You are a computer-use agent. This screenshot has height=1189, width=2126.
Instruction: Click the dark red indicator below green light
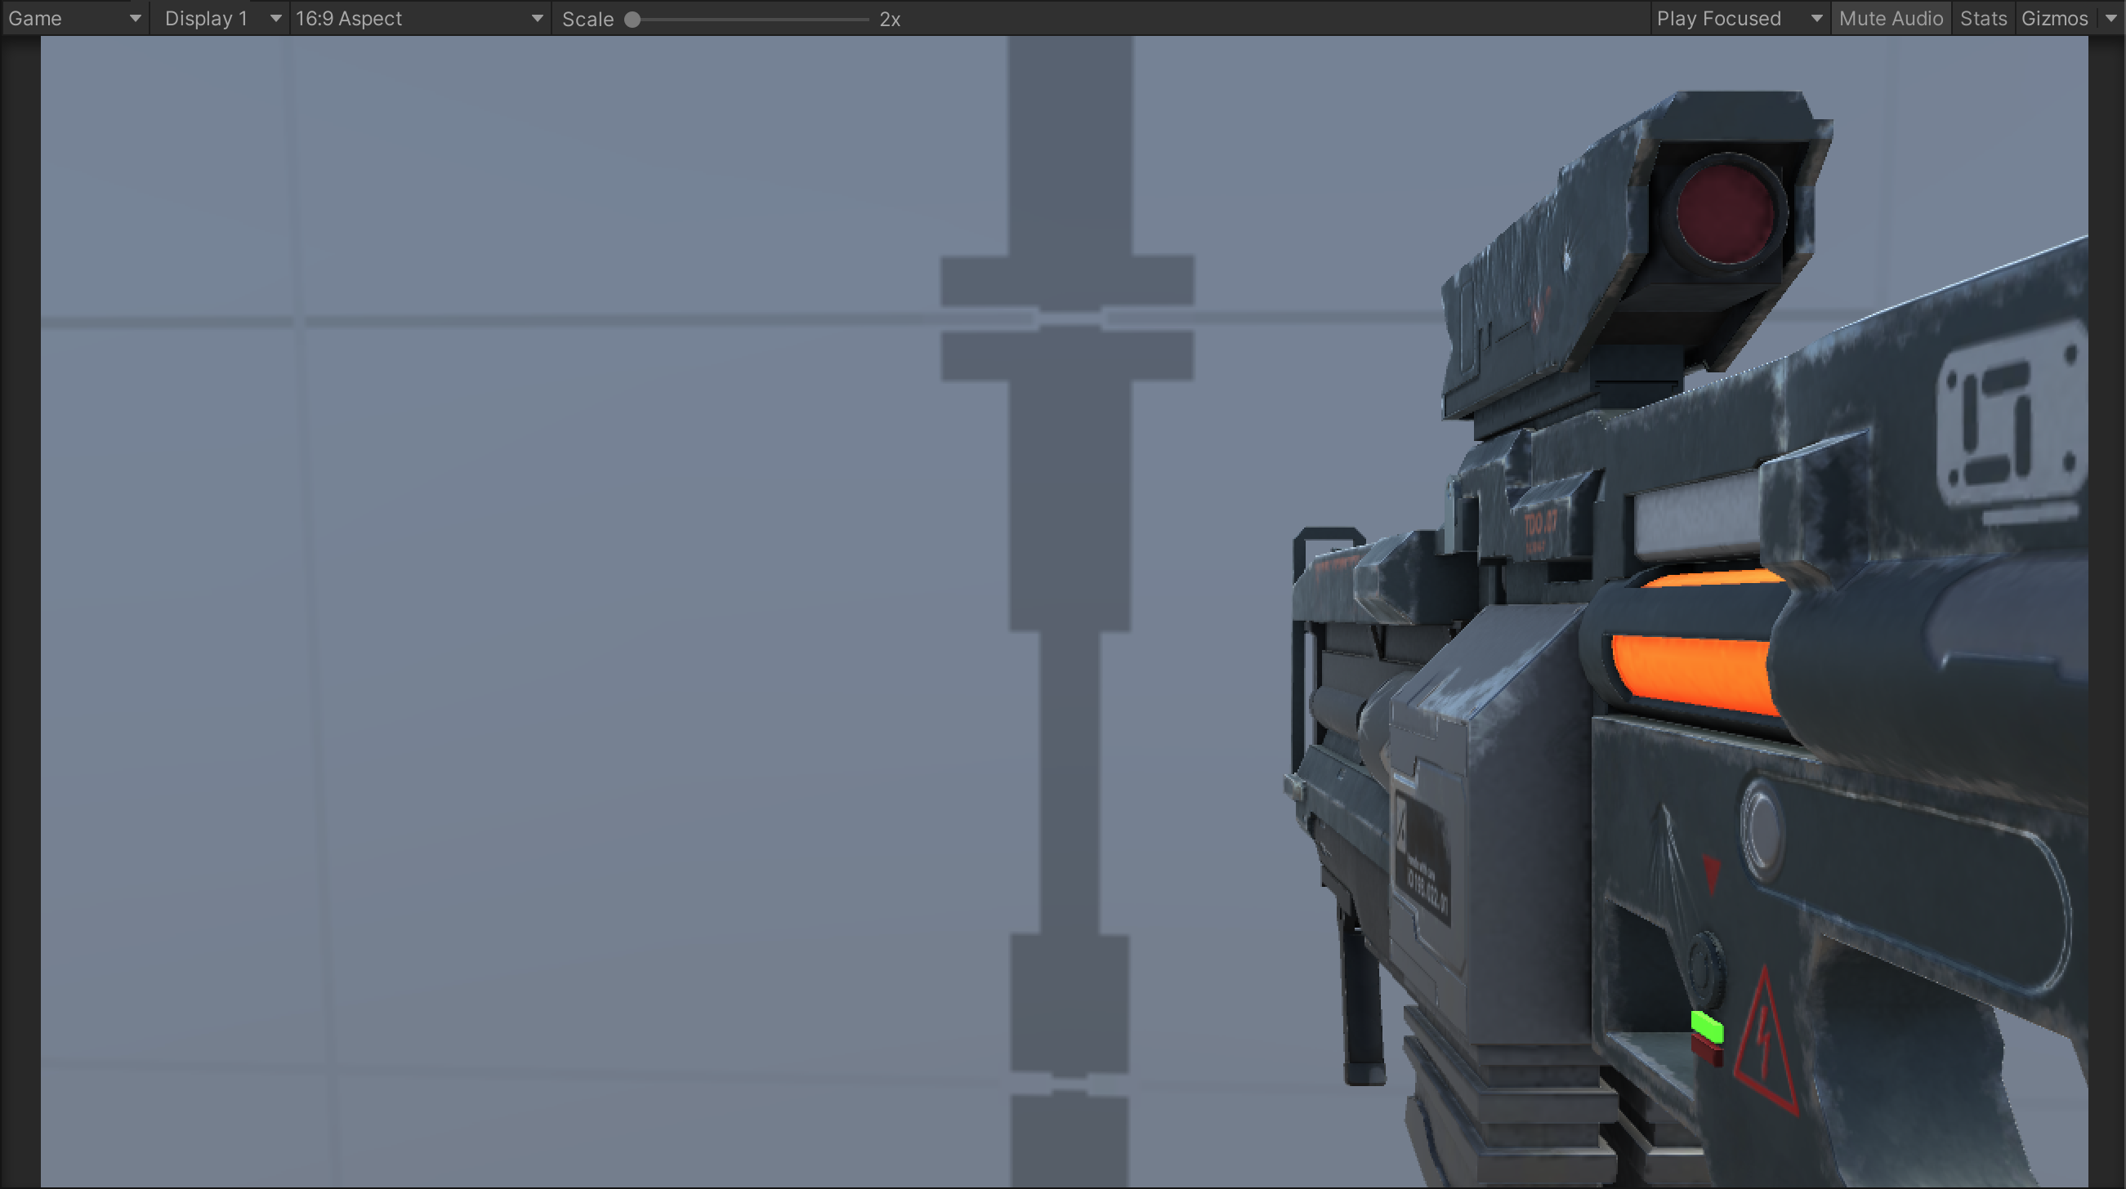point(1707,1051)
